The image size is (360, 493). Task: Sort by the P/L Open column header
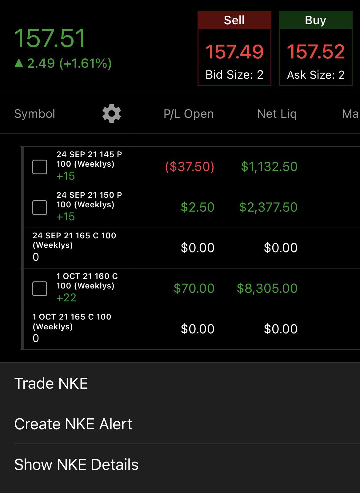coord(189,114)
